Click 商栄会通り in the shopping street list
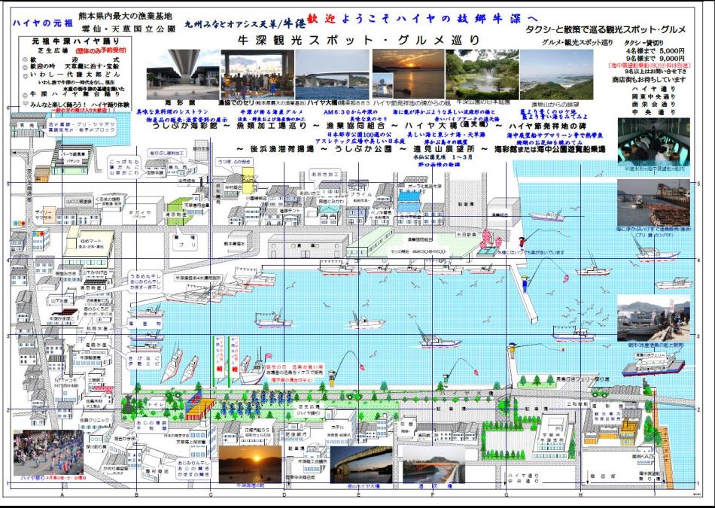This screenshot has width=715, height=508. [654, 105]
